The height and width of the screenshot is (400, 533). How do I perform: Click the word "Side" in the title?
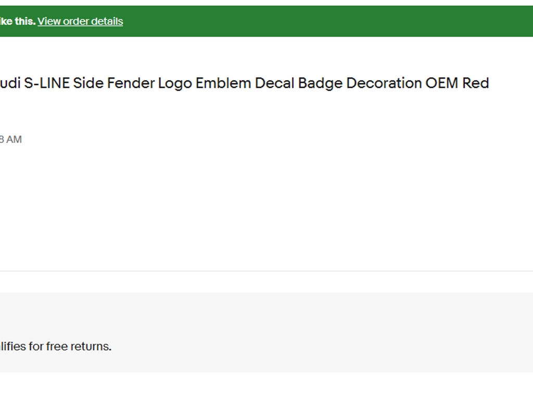point(88,83)
